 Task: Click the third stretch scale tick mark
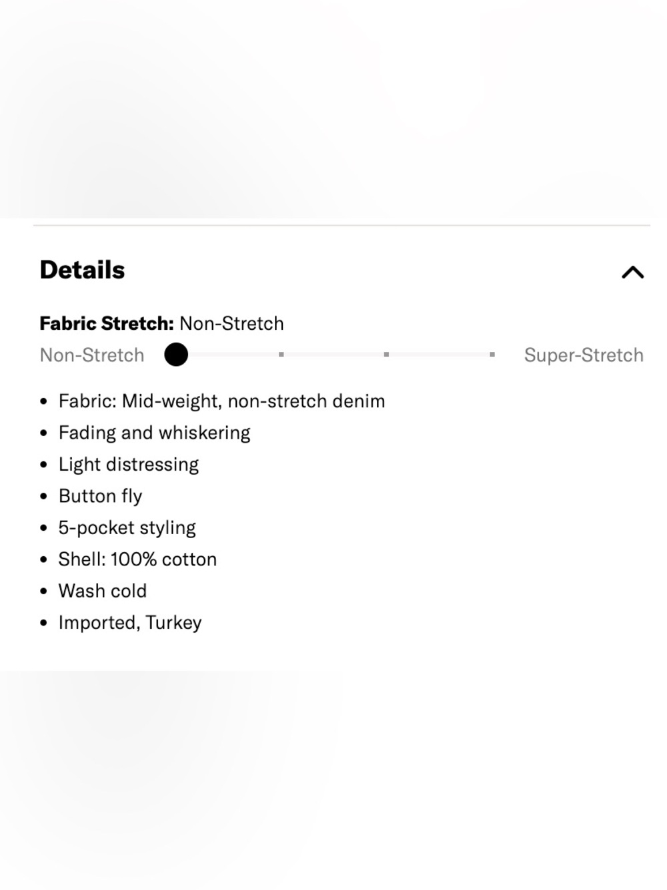[386, 355]
